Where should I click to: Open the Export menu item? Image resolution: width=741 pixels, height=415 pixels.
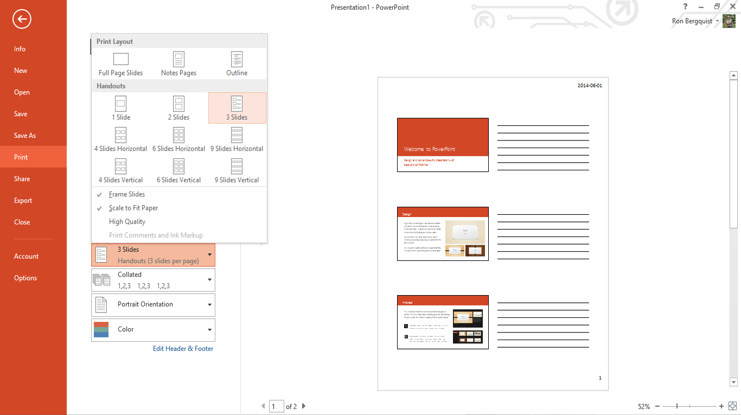coord(23,200)
